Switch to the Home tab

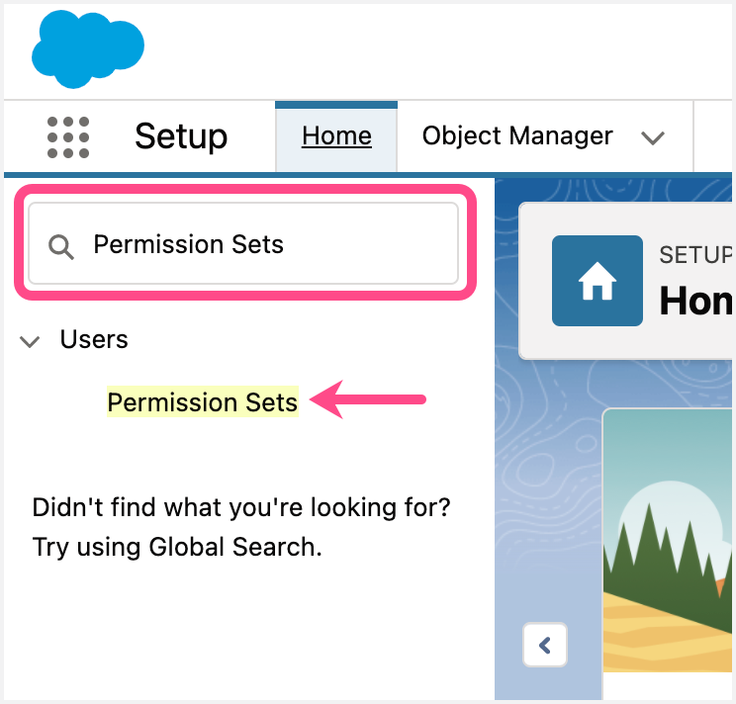336,136
